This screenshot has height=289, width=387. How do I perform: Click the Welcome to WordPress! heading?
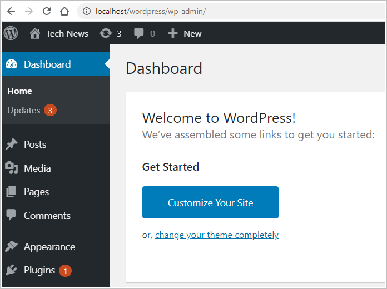(219, 118)
